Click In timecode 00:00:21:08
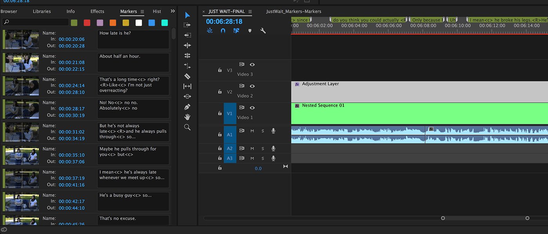 click(x=72, y=62)
